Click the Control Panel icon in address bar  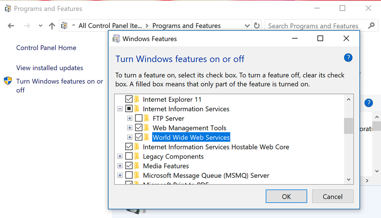coord(64,25)
